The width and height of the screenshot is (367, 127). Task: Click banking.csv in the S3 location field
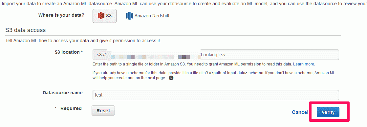click(x=213, y=55)
